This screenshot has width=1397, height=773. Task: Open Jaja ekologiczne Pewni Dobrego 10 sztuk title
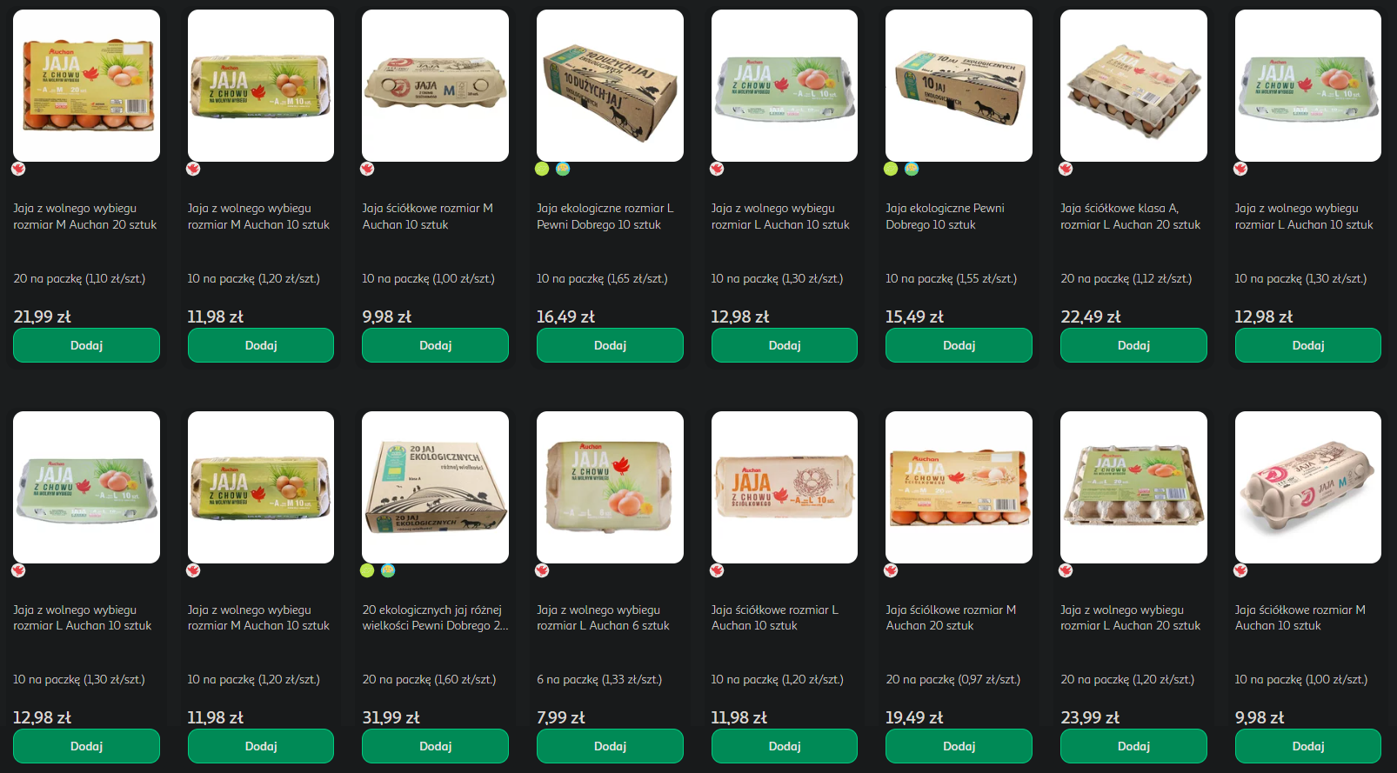pyautogui.click(x=945, y=217)
